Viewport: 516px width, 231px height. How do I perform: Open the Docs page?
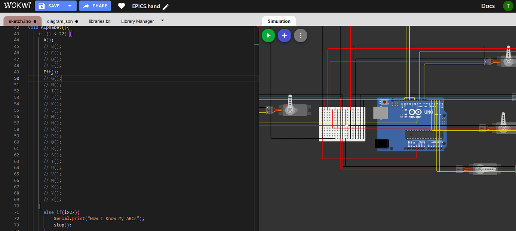pyautogui.click(x=488, y=6)
